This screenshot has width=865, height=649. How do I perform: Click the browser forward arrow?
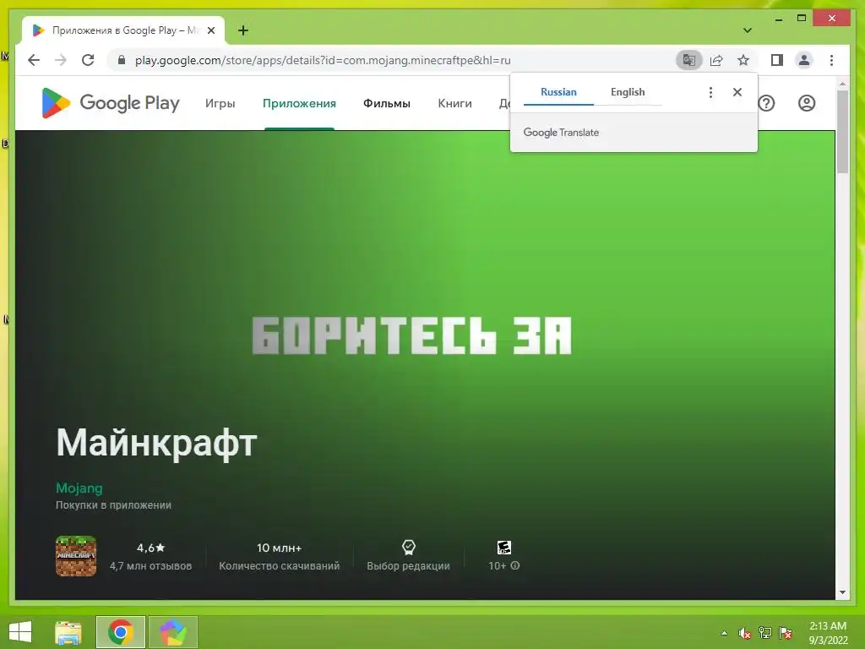(61, 60)
